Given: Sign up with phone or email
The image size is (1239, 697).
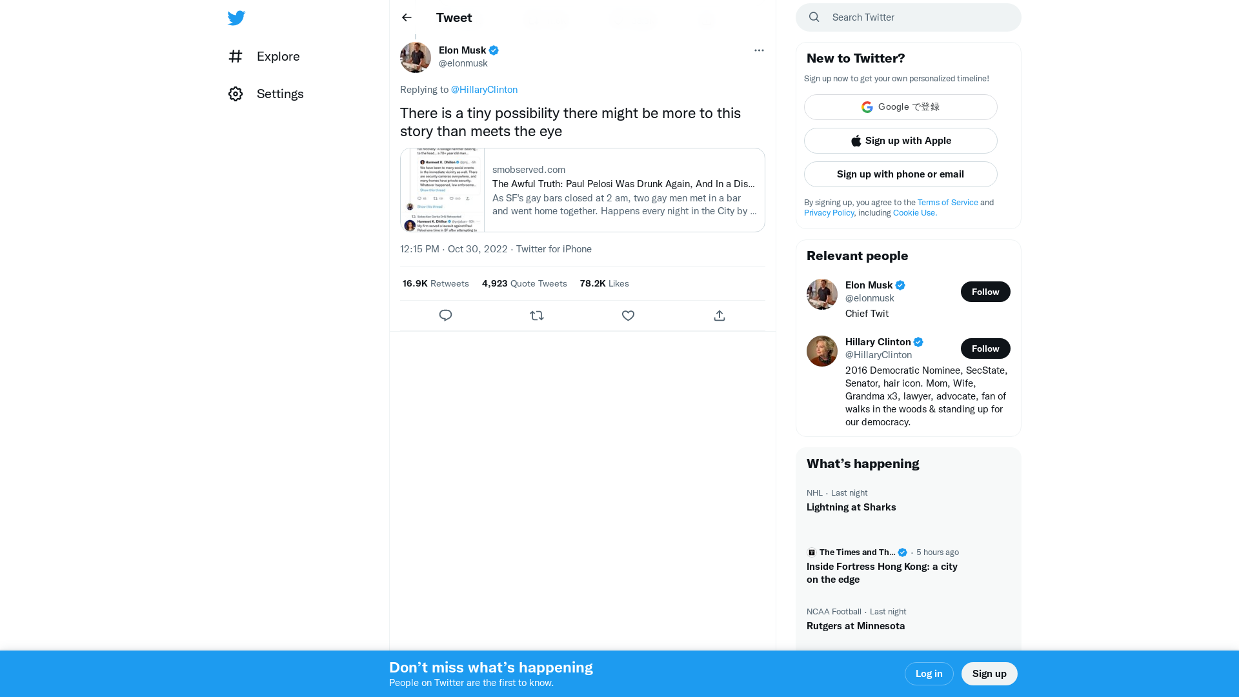Looking at the screenshot, I should pos(900,174).
